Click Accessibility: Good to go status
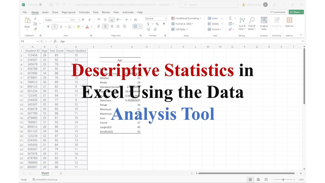Image resolution: width=325 pixels, height=183 pixels. (45, 179)
